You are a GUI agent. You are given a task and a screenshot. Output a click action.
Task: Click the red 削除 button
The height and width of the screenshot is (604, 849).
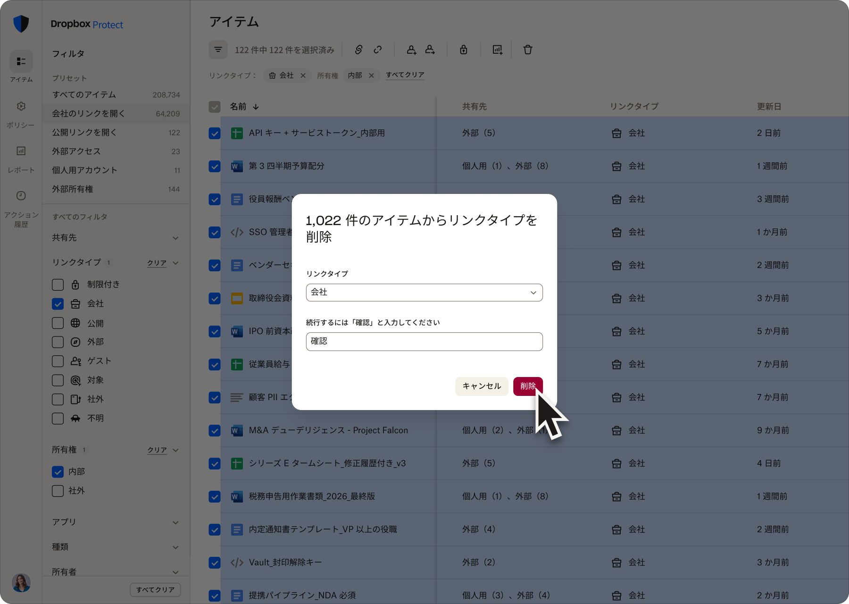528,386
